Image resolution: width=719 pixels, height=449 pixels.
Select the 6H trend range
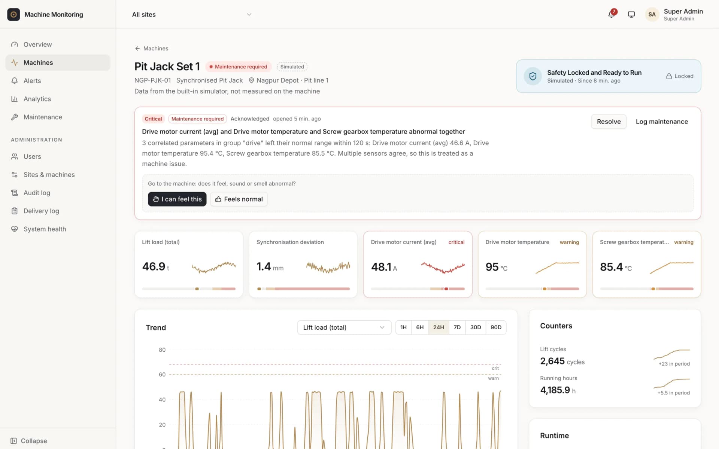tap(420, 327)
